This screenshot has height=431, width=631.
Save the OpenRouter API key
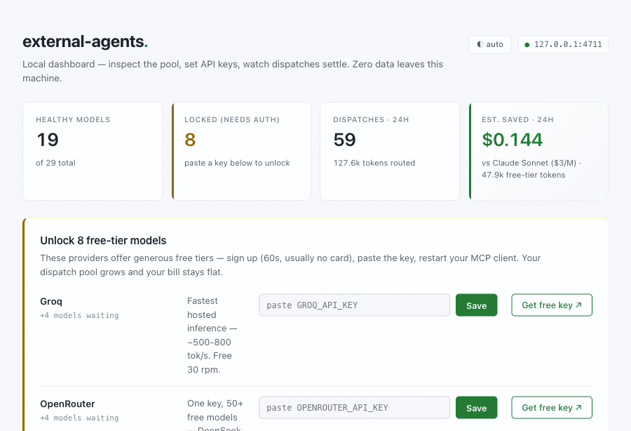coord(477,408)
